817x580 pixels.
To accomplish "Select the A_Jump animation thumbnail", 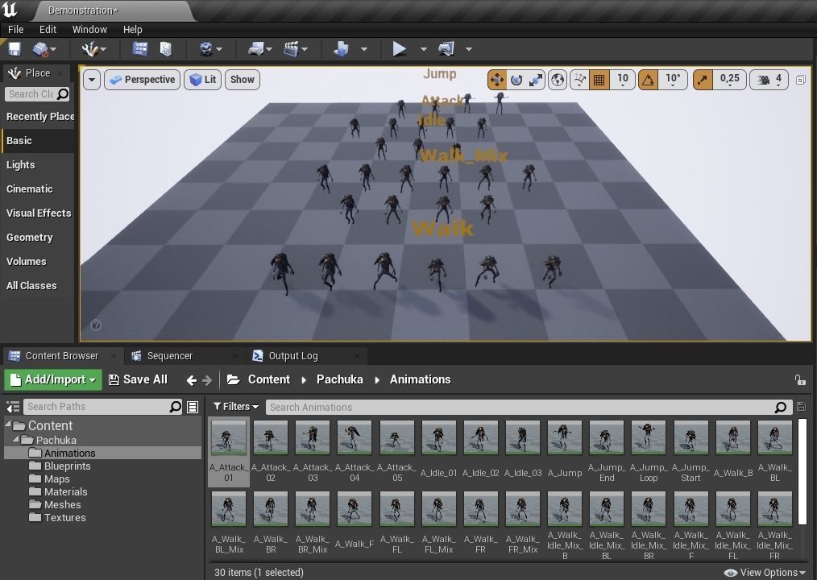I will tap(564, 437).
